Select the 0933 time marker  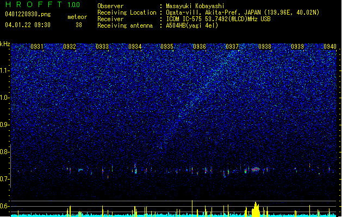tap(102, 46)
